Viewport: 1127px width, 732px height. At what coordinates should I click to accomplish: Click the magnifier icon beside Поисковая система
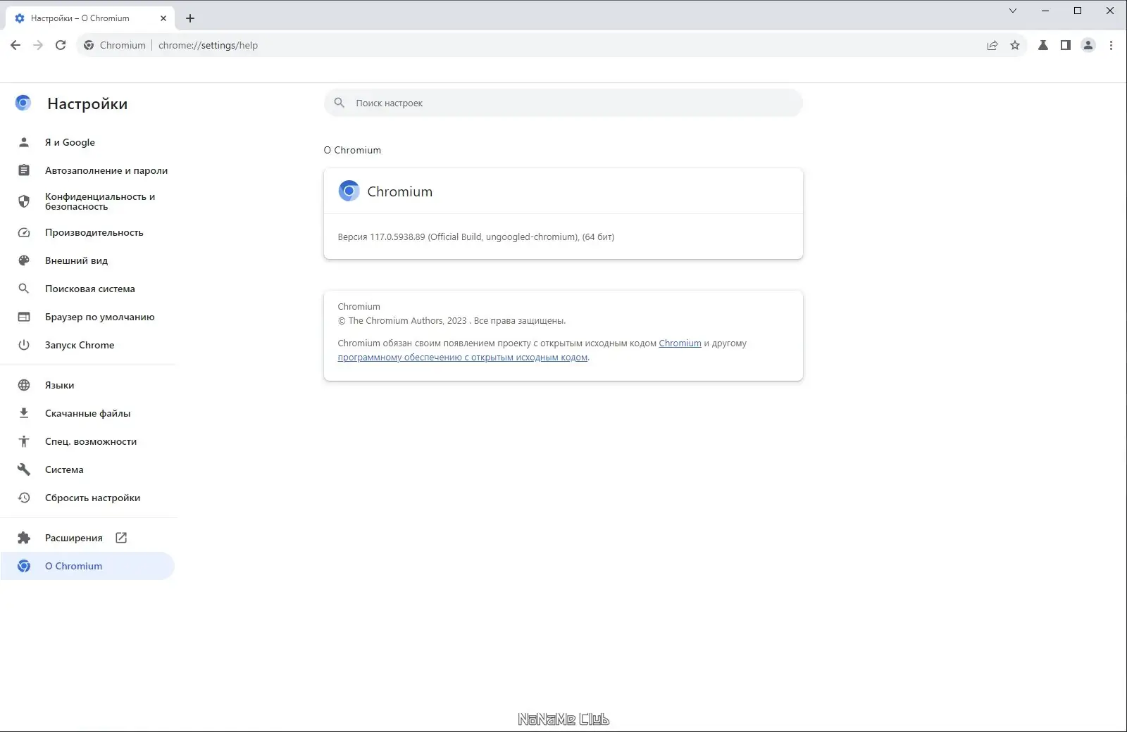point(24,289)
